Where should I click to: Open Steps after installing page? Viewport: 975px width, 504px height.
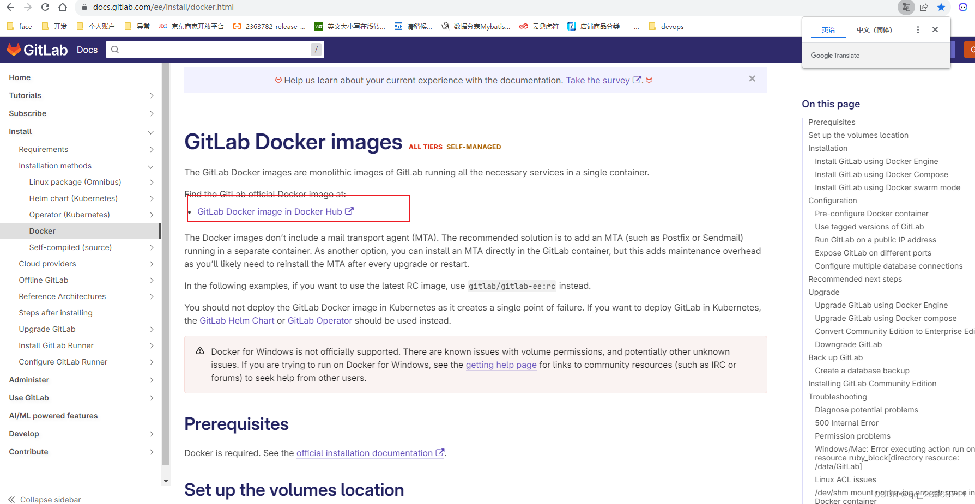pos(56,313)
